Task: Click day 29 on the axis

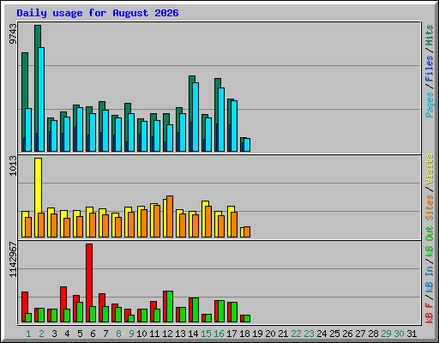Action: [386, 334]
